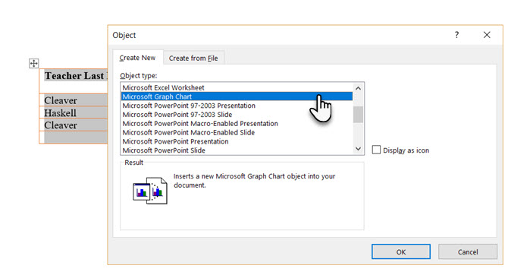508x275 pixels.
Task: Select Microsoft PowerPoint Macro-Enabled Slide
Action: pos(237,132)
